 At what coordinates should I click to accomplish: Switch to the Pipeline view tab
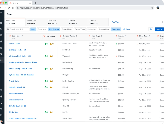coord(98,22)
